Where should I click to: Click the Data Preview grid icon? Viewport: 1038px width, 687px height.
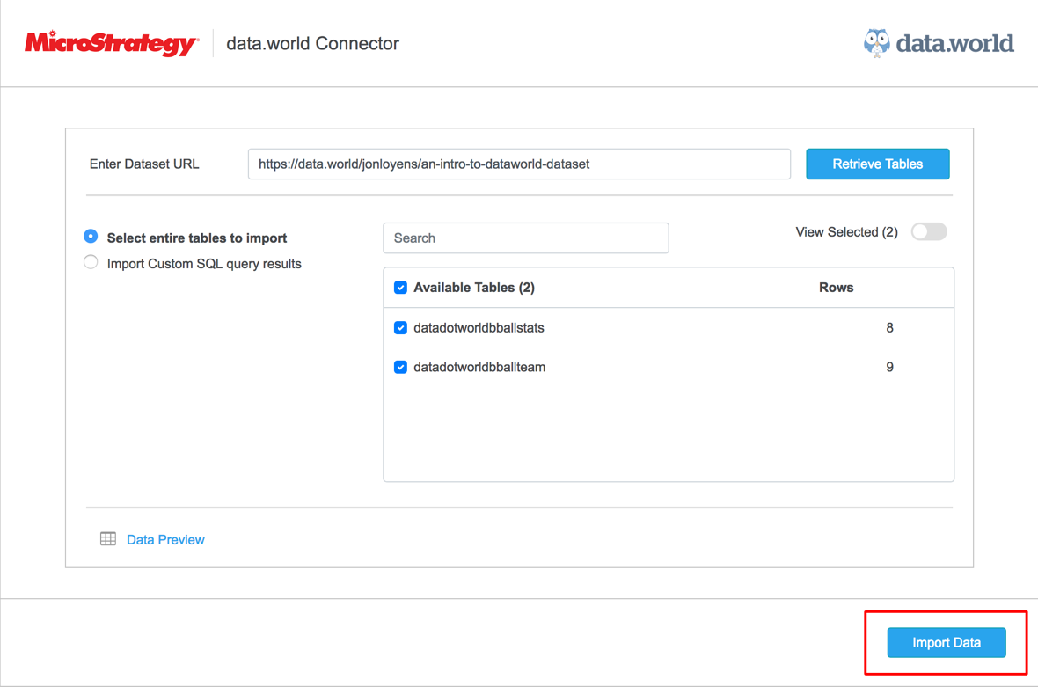click(x=108, y=539)
